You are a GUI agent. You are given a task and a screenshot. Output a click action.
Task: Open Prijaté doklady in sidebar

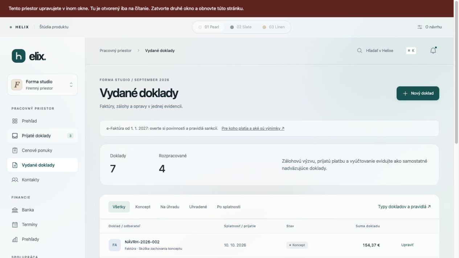(x=42, y=136)
